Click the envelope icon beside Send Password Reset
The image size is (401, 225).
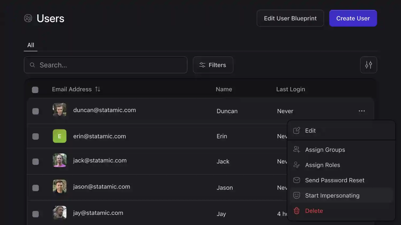(x=296, y=180)
